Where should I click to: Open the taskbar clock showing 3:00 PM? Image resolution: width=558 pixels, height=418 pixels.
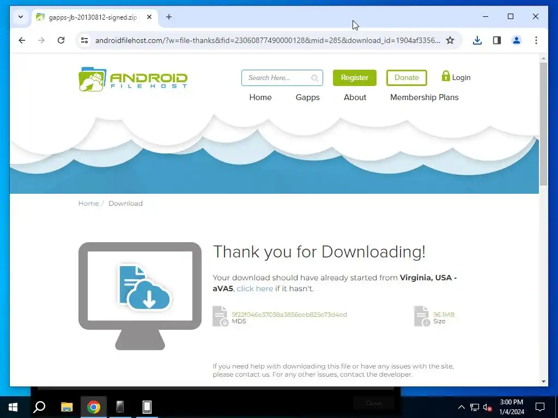(511, 407)
